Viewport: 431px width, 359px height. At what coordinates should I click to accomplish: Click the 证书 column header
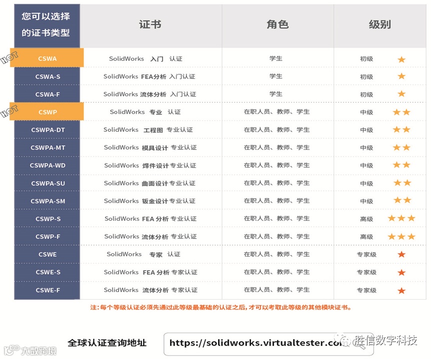tap(150, 24)
